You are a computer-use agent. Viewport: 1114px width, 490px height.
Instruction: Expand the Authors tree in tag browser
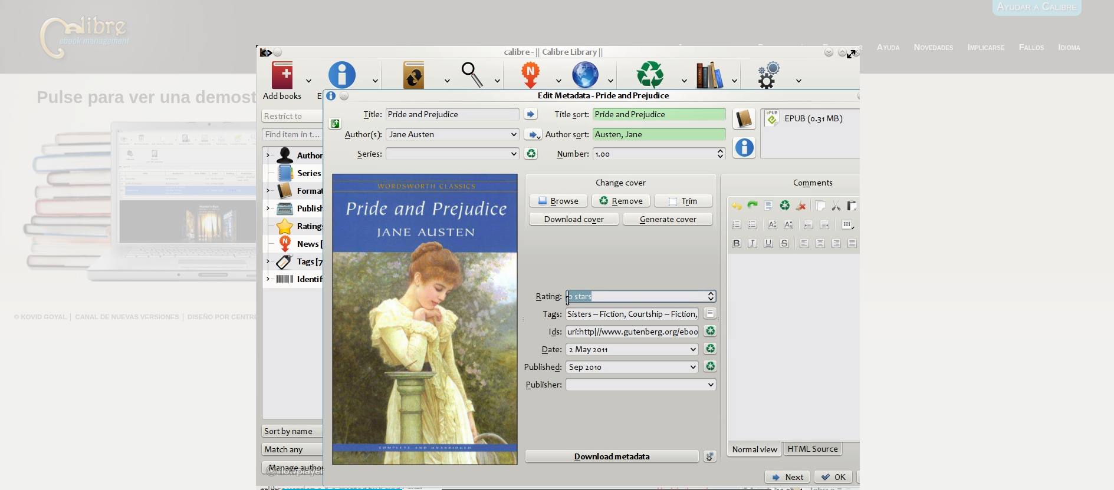(x=268, y=155)
